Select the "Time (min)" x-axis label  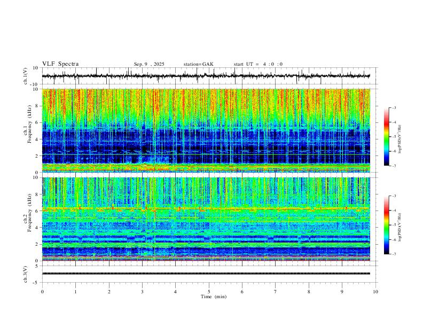pyautogui.click(x=214, y=297)
